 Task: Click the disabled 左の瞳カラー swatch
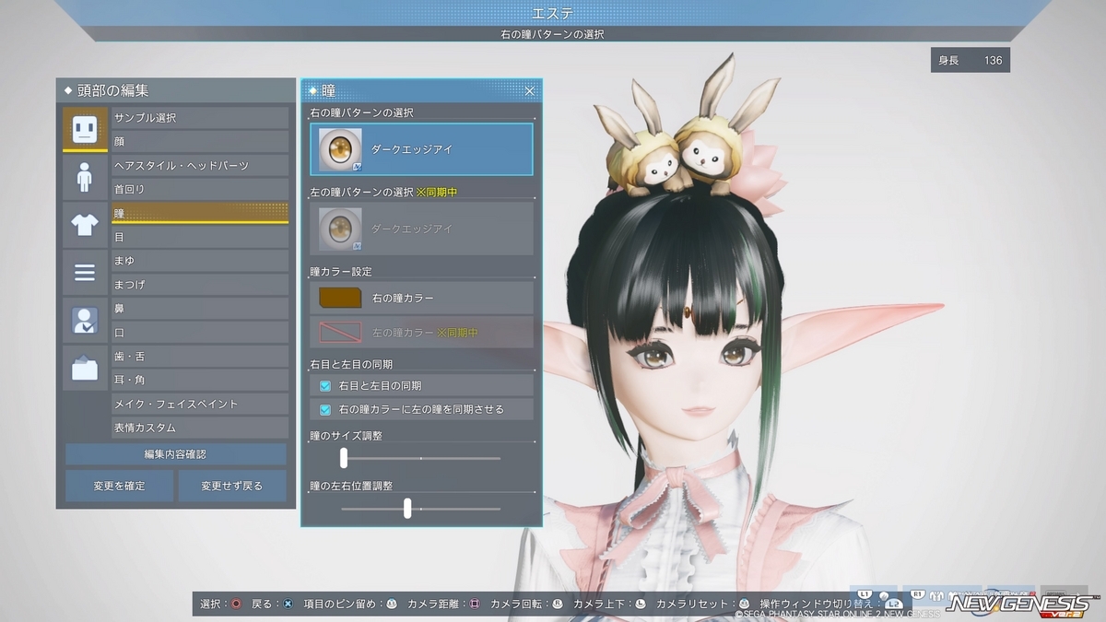[341, 332]
